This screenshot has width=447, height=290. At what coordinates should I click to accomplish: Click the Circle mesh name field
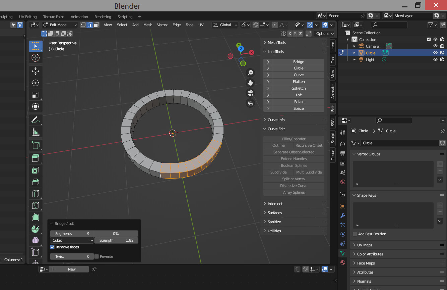pyautogui.click(x=400, y=143)
